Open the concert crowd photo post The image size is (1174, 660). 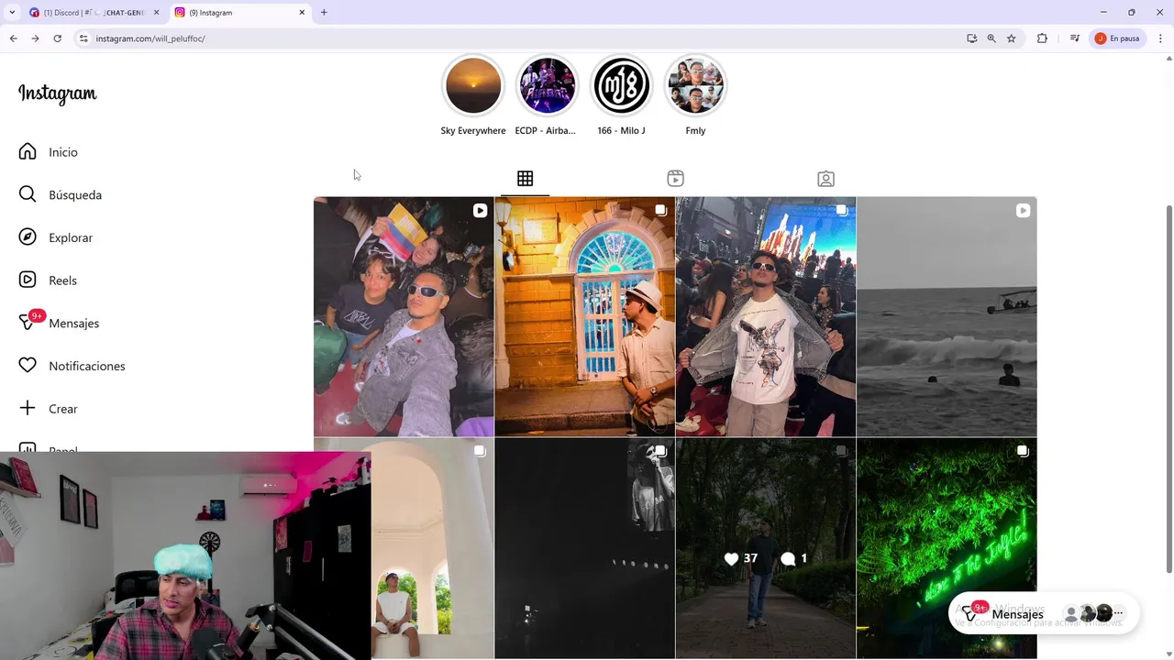[x=765, y=316]
